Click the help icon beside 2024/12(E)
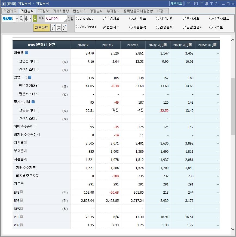 (x=190, y=44)
